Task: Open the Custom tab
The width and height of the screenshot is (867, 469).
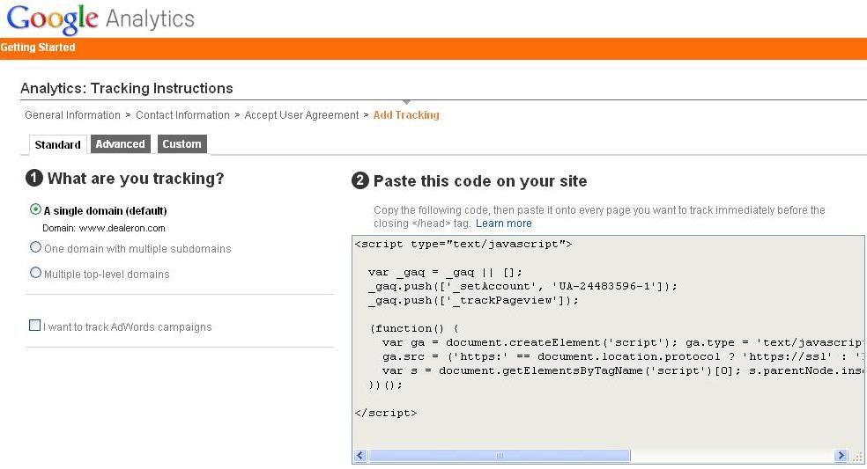Action: (182, 143)
